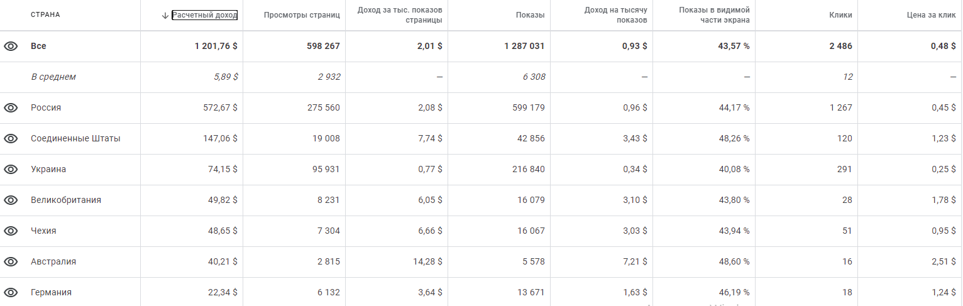Select the Россия country name cell

[x=46, y=107]
